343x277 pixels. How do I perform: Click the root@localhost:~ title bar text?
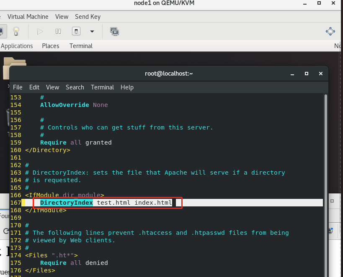pos(169,74)
